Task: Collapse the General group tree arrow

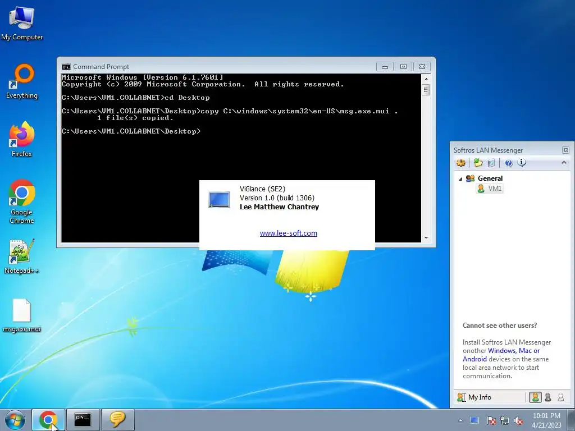Action: coord(460,179)
